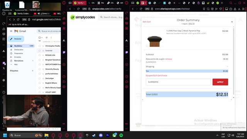Screen dimensions: 247x139
Task: Select checkbox for Christopher Radko email
Action: click(x=39, y=46)
